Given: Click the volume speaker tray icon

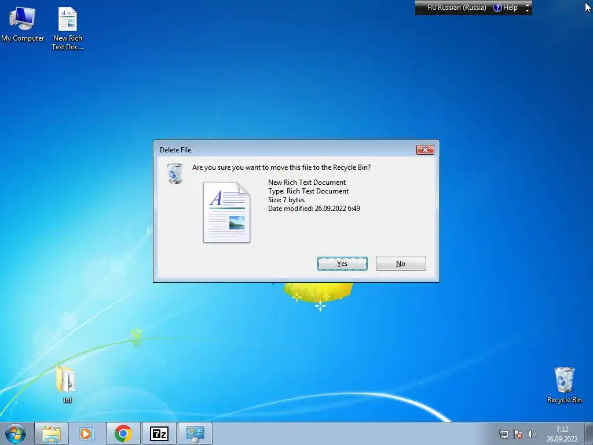Looking at the screenshot, I should click(x=532, y=434).
